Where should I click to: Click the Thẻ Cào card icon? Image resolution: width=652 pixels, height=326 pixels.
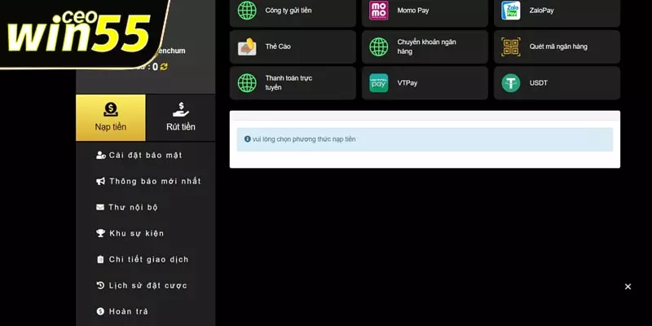[247, 47]
